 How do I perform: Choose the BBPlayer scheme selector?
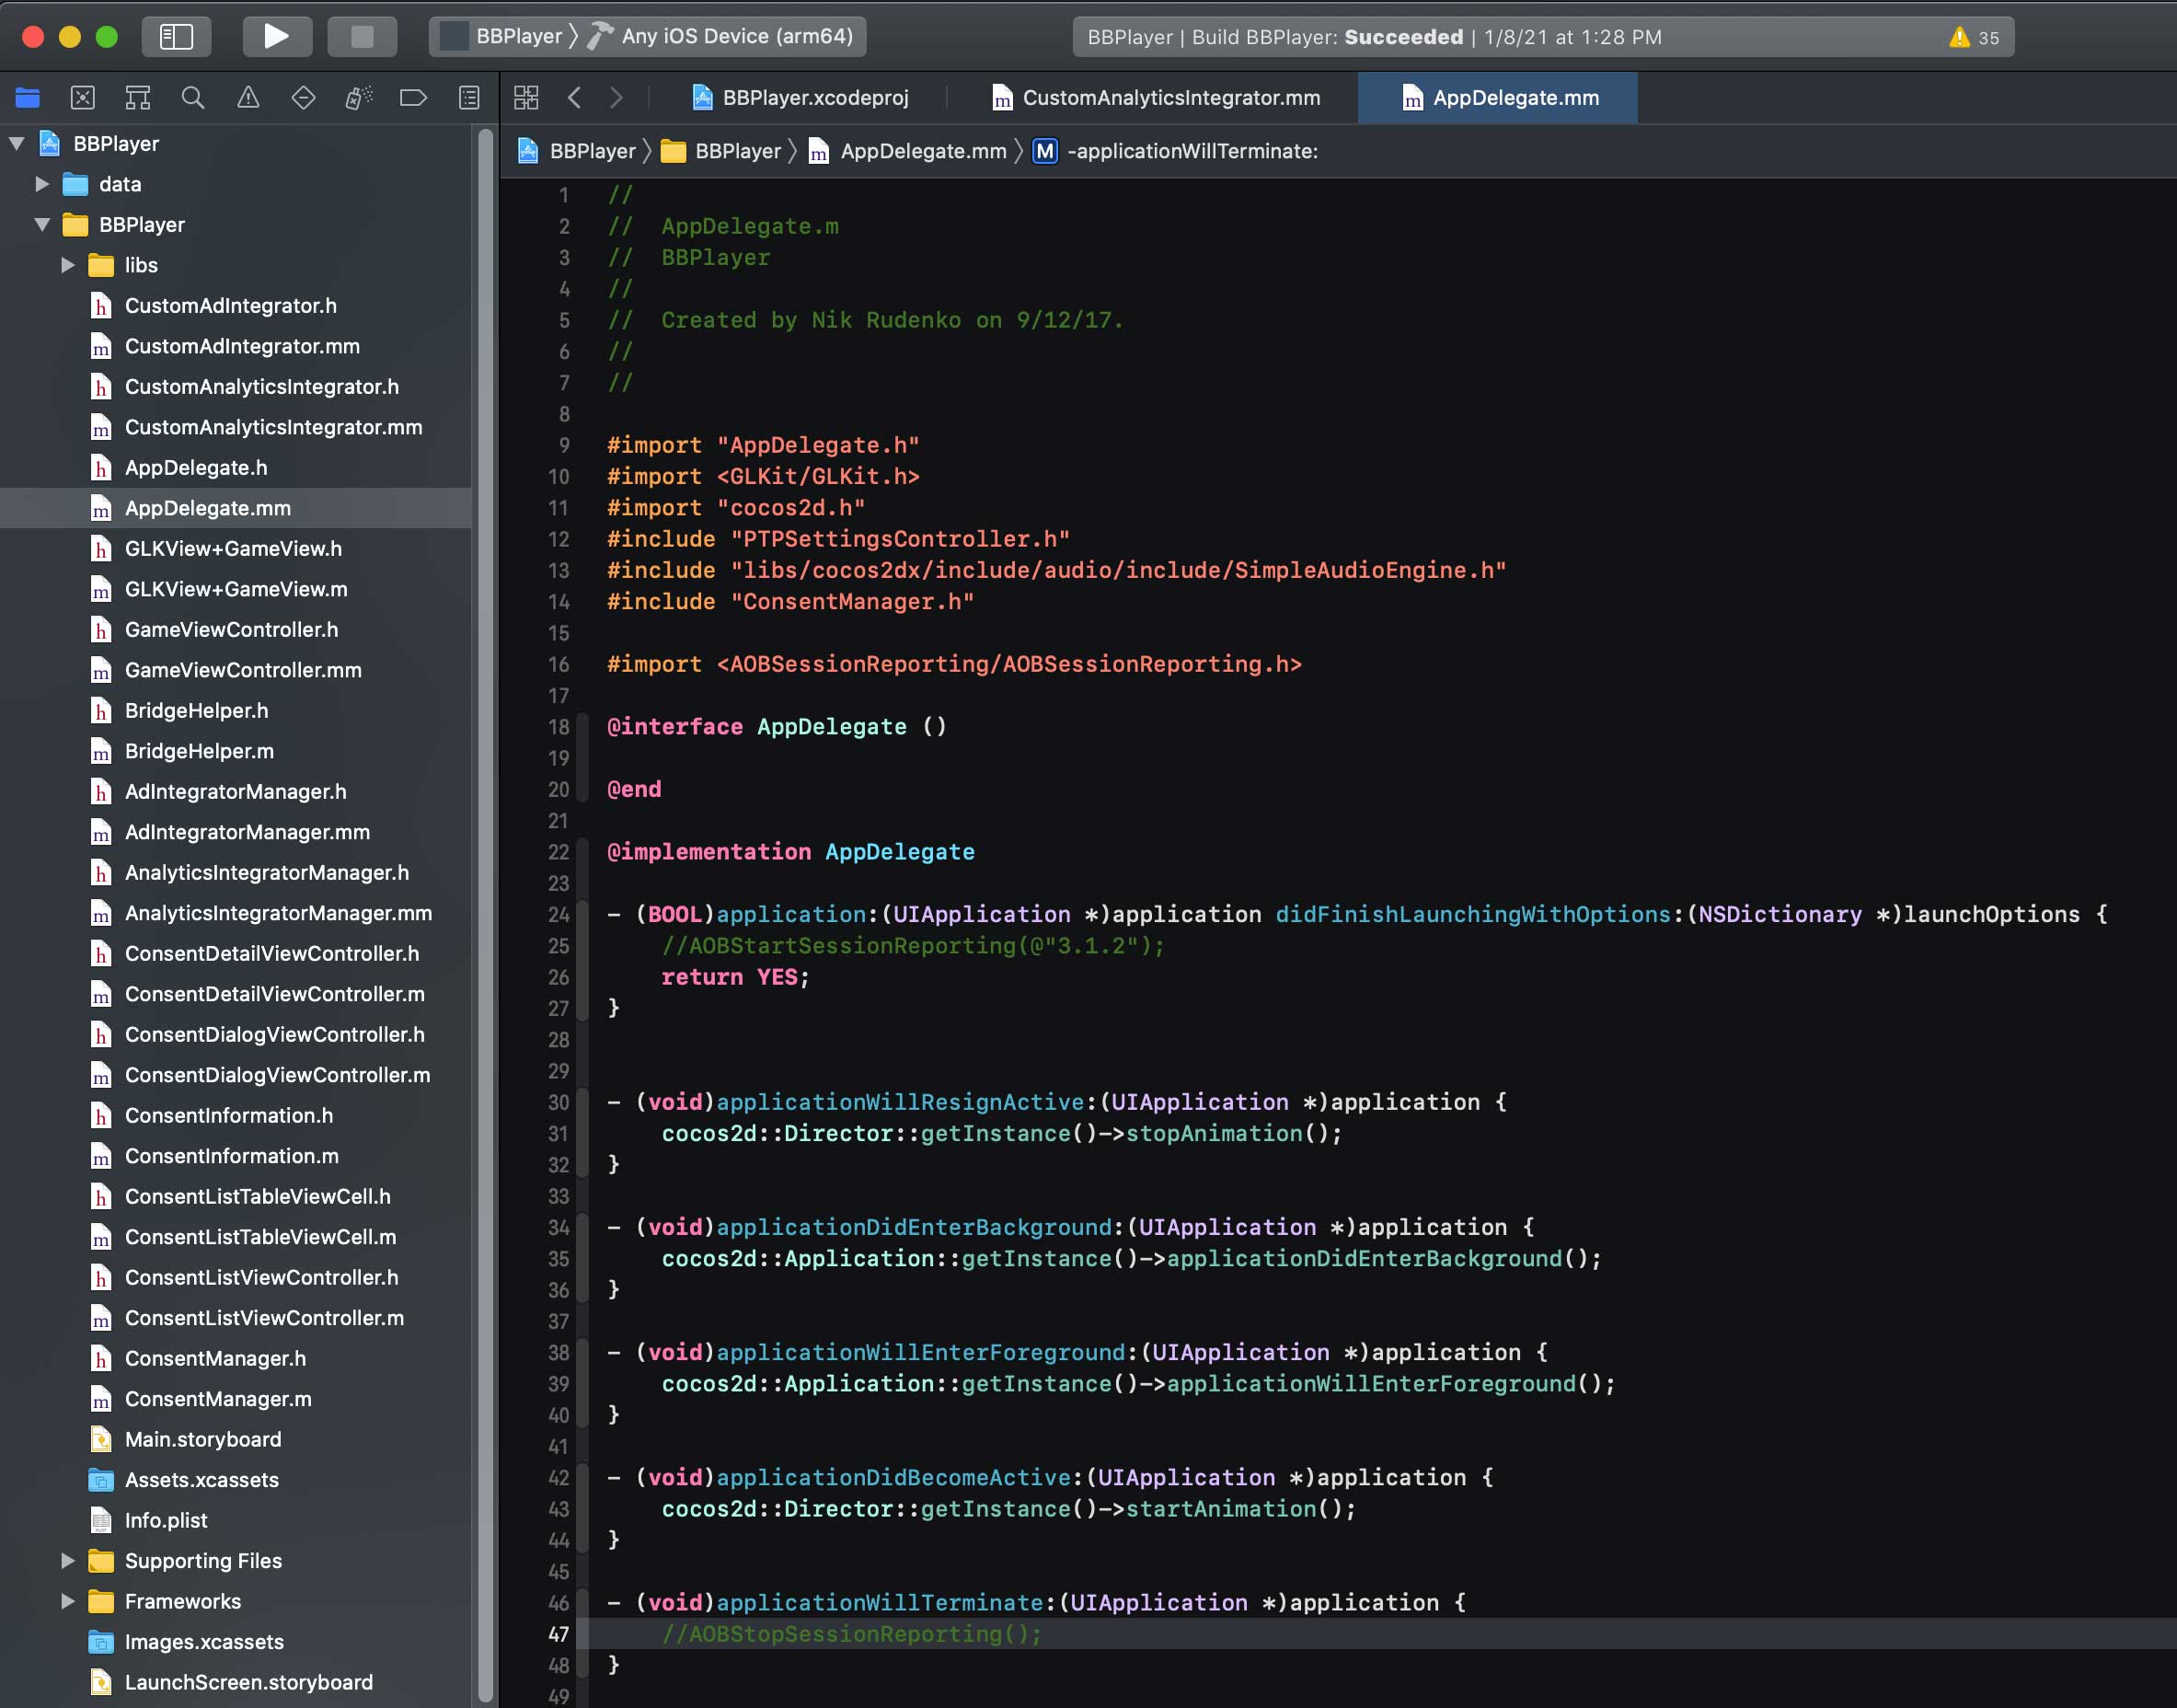(x=504, y=36)
